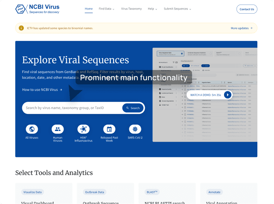Open the Virus Taxonomy page
This screenshot has height=204, width=274.
click(132, 9)
